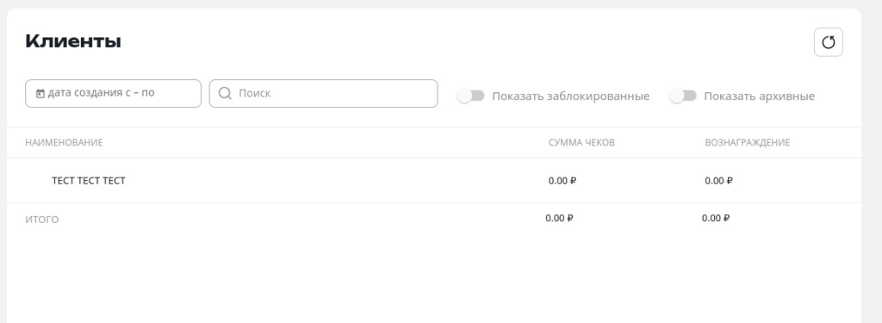
Task: Focus the Поиск search field
Action: (x=324, y=93)
